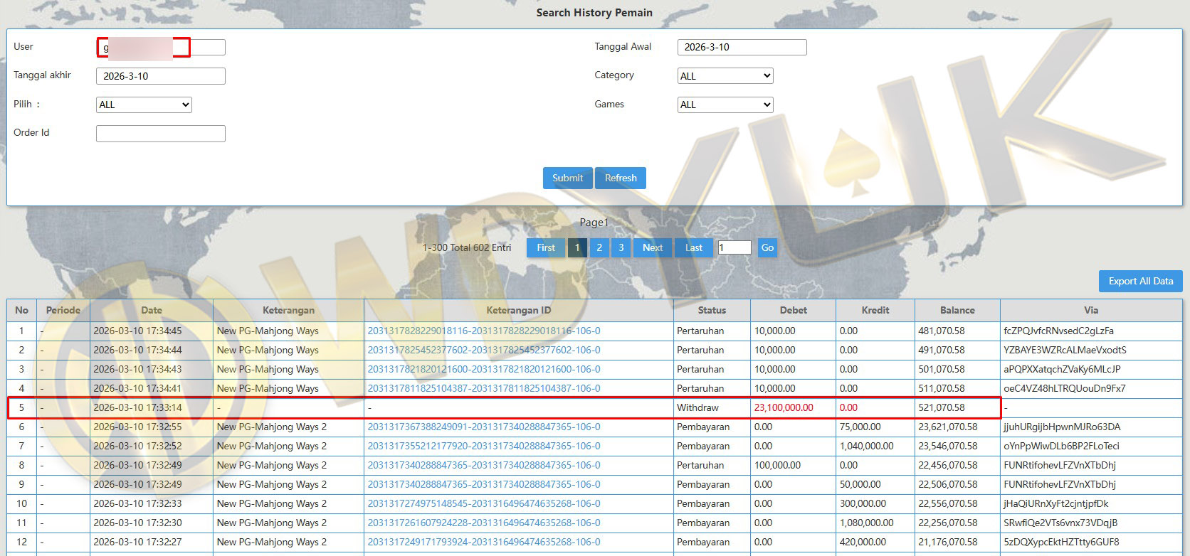1190x556 pixels.
Task: Open Keterangan ID link in row 6
Action: pyautogui.click(x=483, y=427)
